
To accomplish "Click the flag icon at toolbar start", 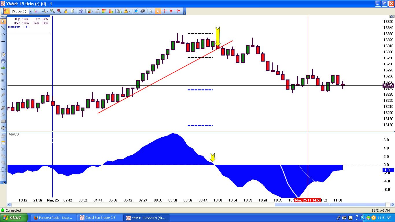I will pyautogui.click(x=6, y=11).
